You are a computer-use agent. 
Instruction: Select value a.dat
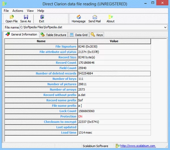point(82,95)
